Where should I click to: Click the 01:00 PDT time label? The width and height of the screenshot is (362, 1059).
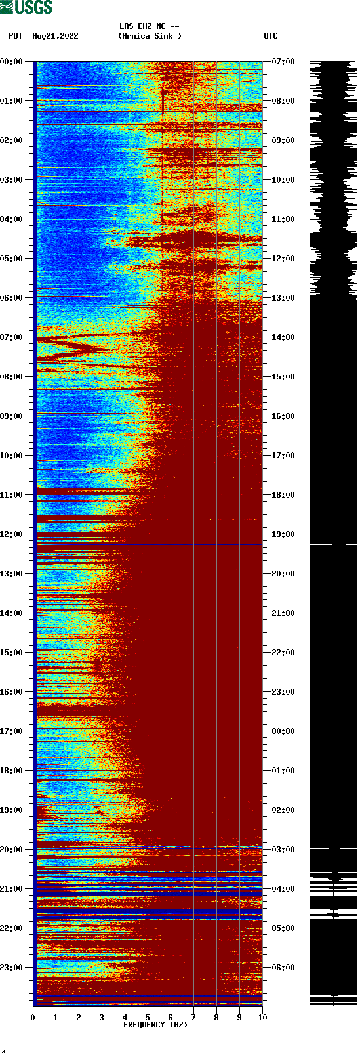[x=12, y=101]
